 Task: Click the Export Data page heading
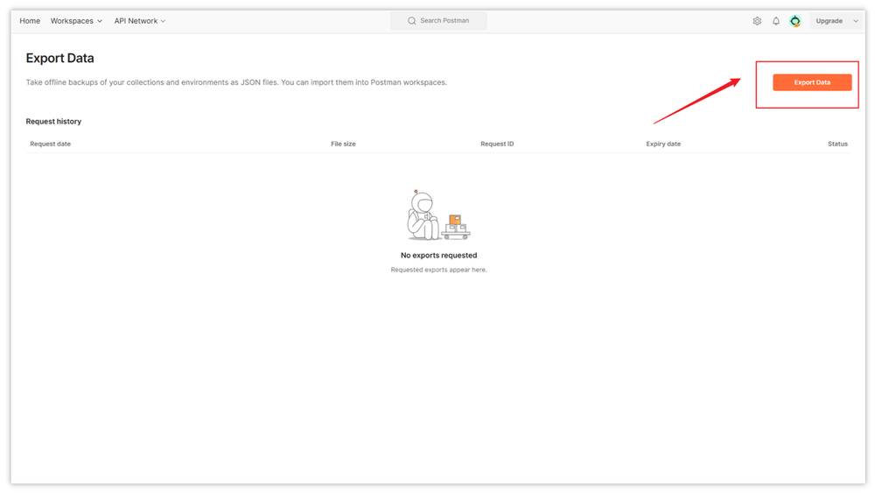pos(59,59)
